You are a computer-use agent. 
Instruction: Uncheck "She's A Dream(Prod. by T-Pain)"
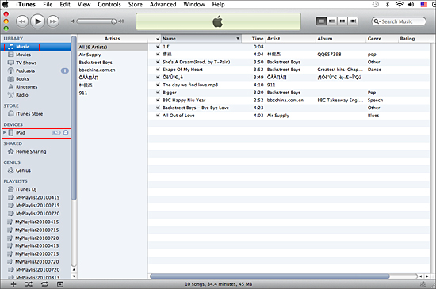(158, 62)
